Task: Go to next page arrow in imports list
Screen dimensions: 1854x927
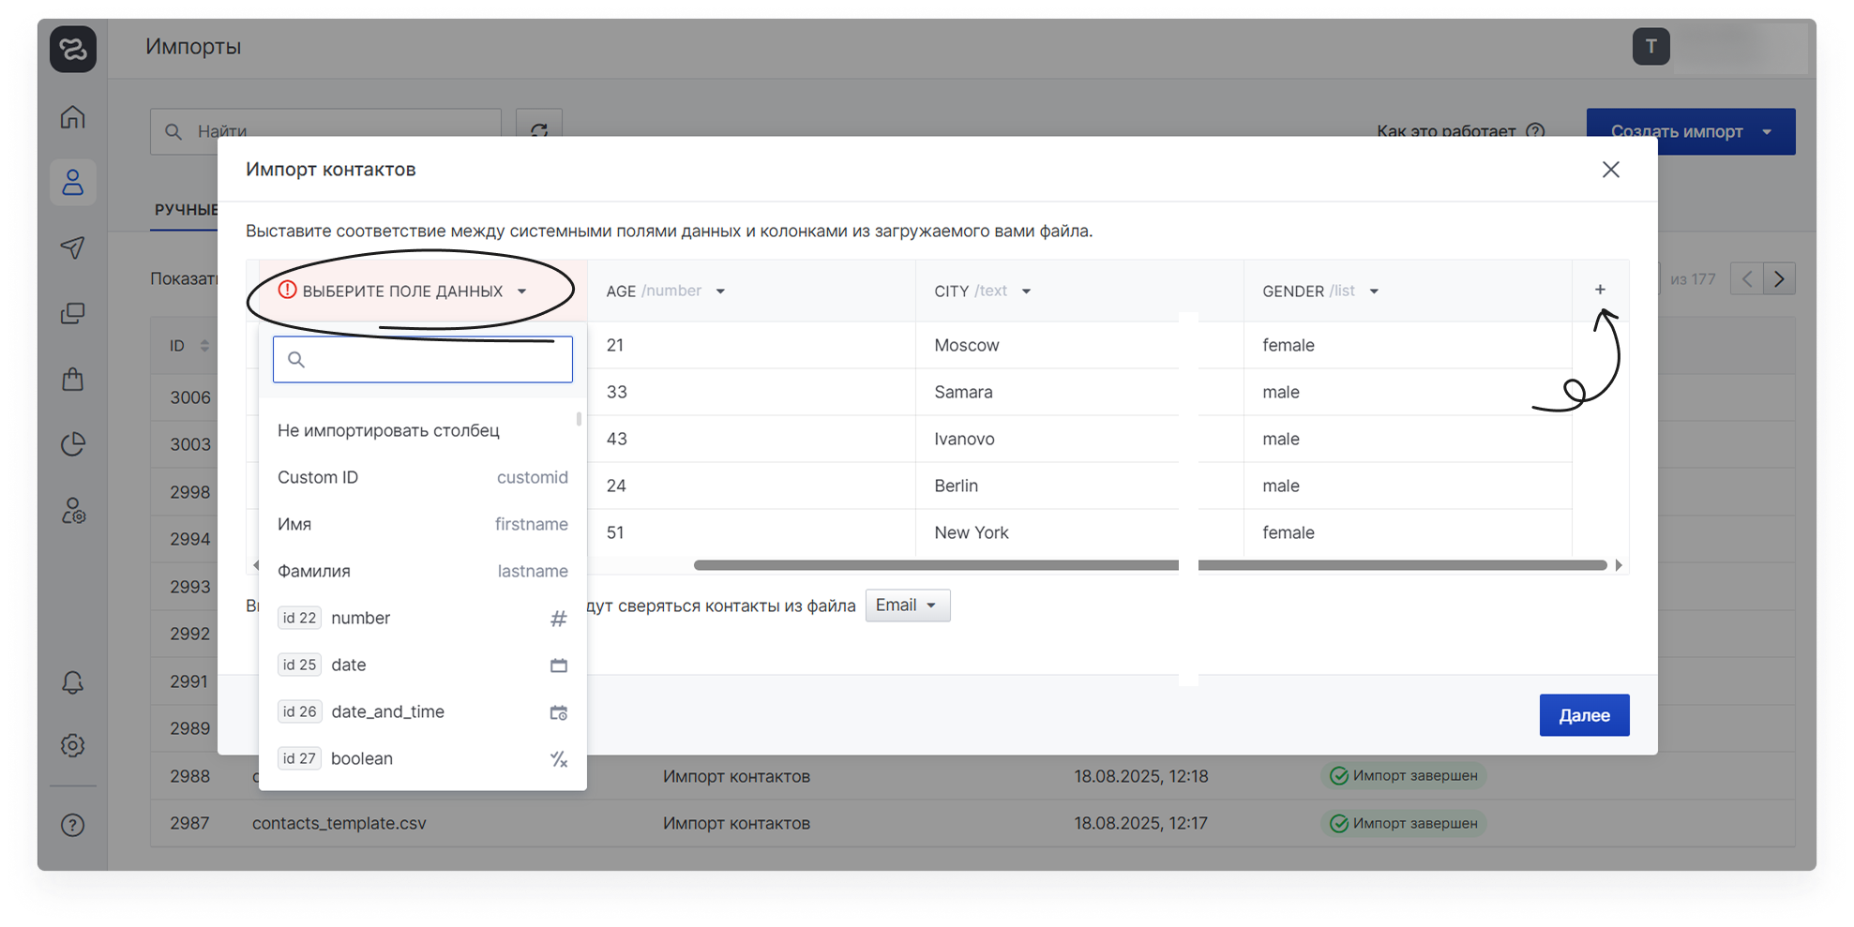Action: pos(1779,278)
